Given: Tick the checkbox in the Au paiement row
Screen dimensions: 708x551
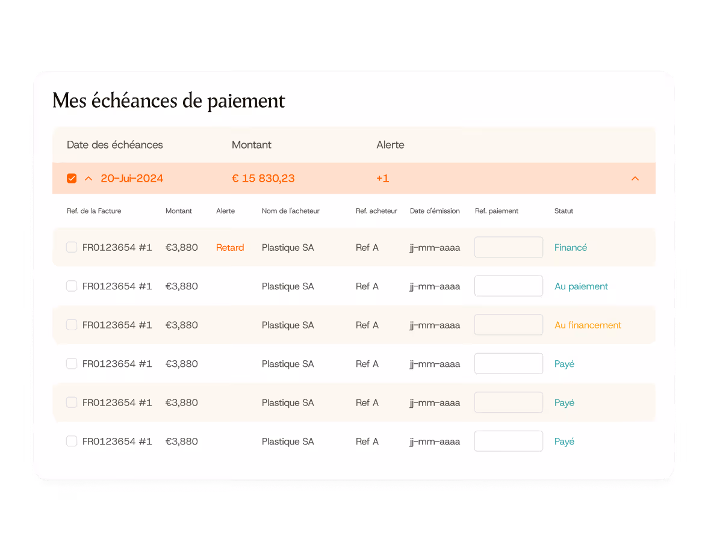Looking at the screenshot, I should pyautogui.click(x=71, y=286).
